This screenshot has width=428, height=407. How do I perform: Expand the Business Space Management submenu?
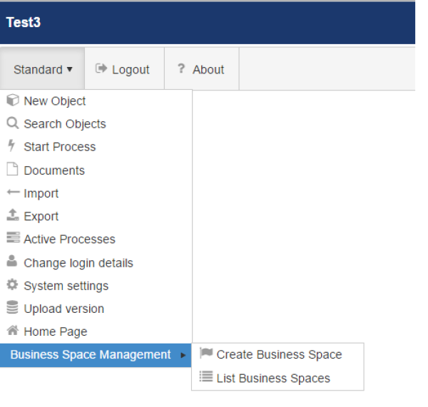pyautogui.click(x=91, y=354)
